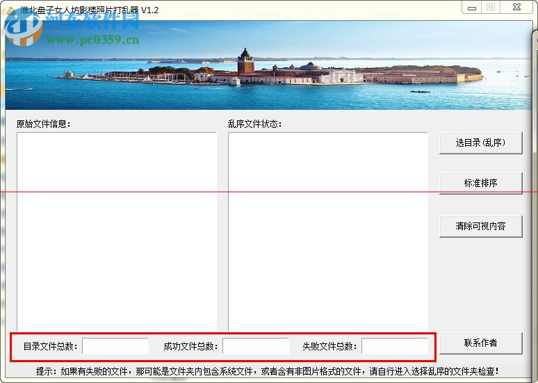Click inside the 乱序文件状态 list box
This screenshot has width=538, height=383.
328,231
